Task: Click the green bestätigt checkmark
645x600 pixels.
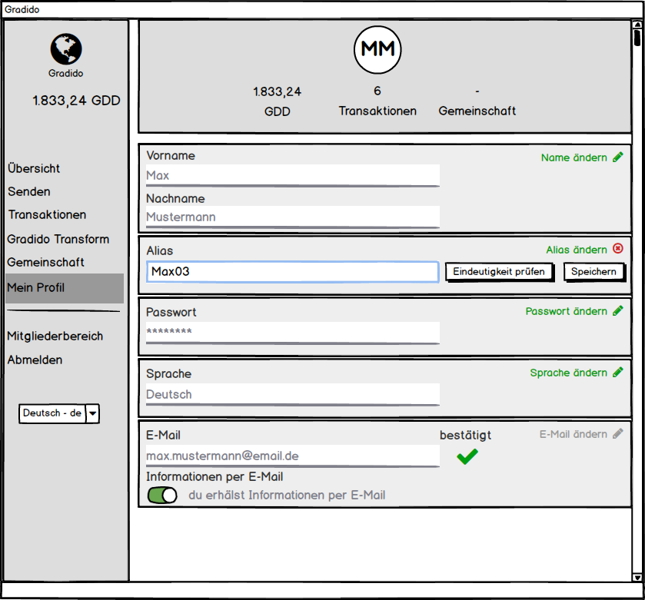Action: [x=467, y=457]
